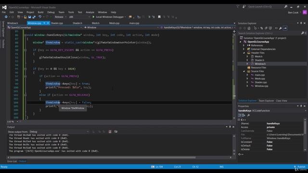308x173 pixels.
Task: Toggle the Preview Selected Items button
Action: coord(285,28)
